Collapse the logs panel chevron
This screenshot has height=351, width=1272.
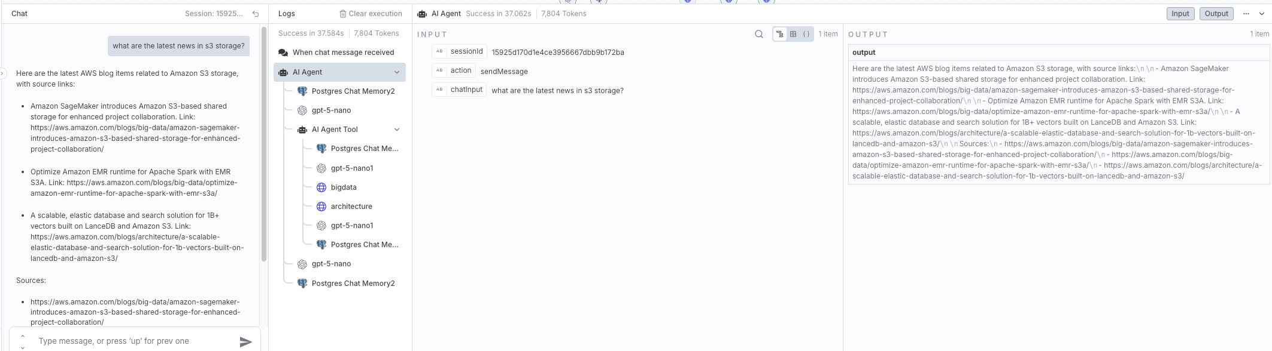1262,14
